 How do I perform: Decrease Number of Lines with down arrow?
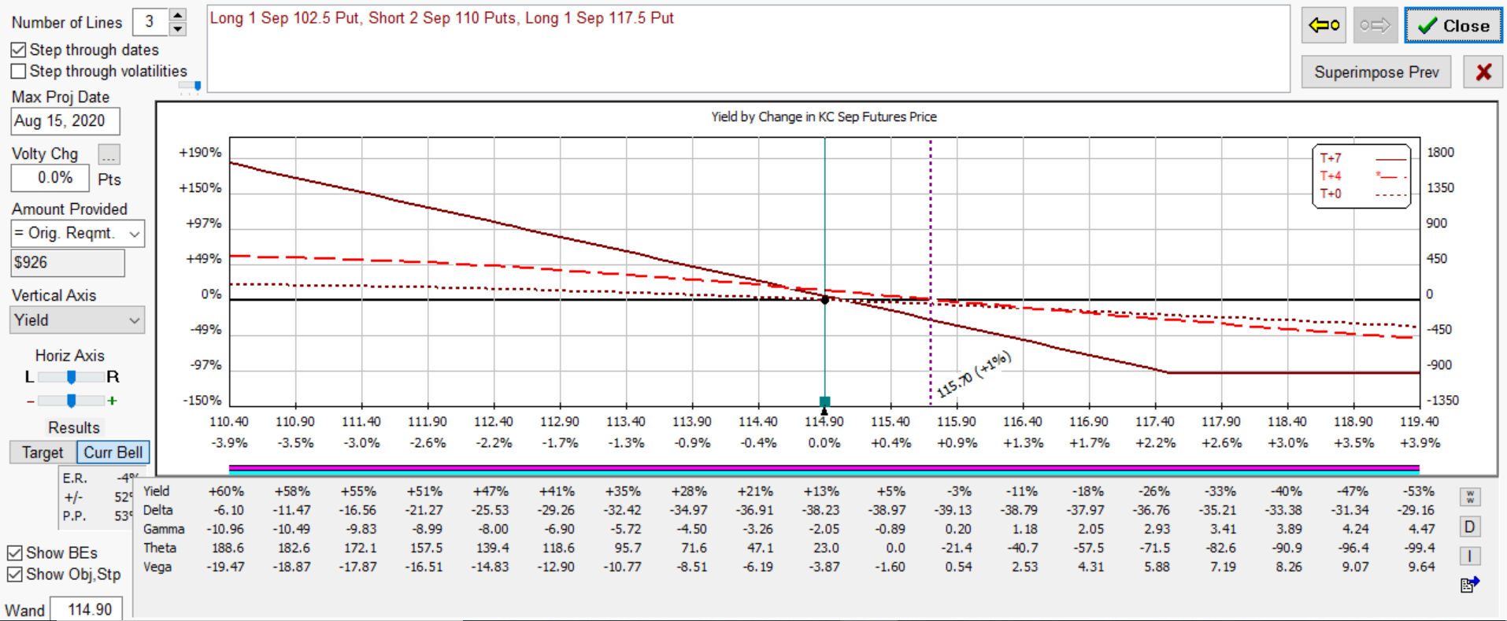point(178,29)
